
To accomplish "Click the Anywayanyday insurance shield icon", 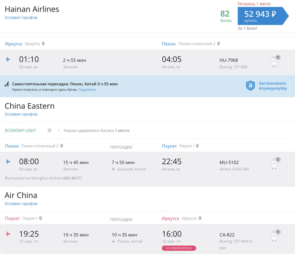I will tap(250, 86).
